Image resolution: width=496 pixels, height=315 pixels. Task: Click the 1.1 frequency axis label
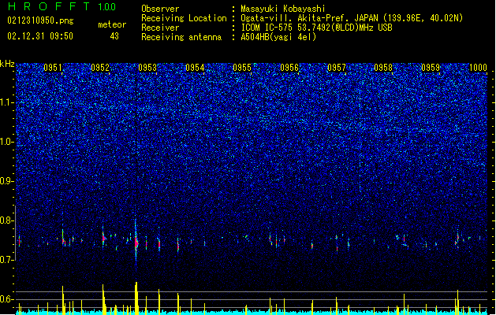(7, 102)
